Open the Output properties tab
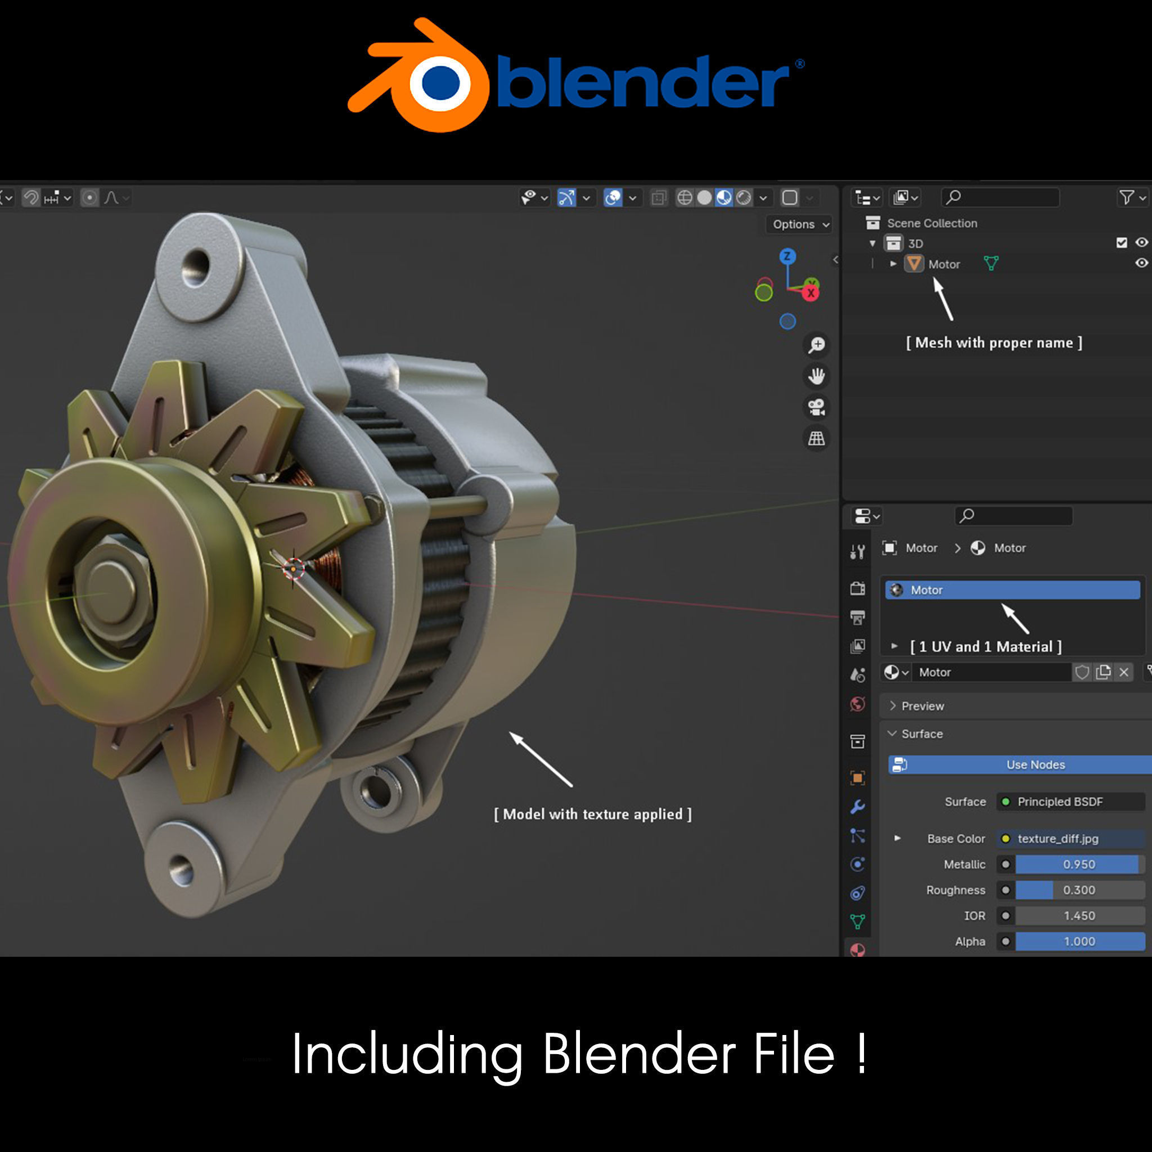The height and width of the screenshot is (1152, 1152). 857,617
